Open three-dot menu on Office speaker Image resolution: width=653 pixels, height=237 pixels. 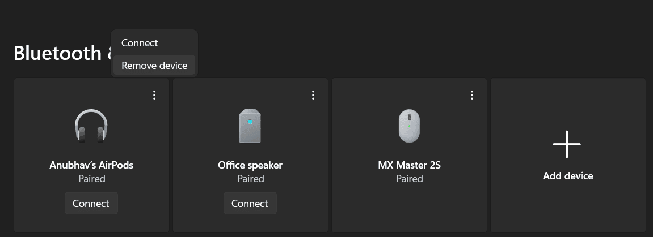click(313, 95)
